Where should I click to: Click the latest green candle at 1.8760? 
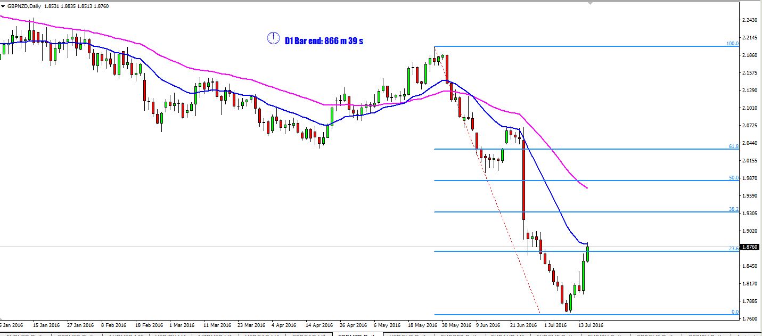pyautogui.click(x=587, y=253)
